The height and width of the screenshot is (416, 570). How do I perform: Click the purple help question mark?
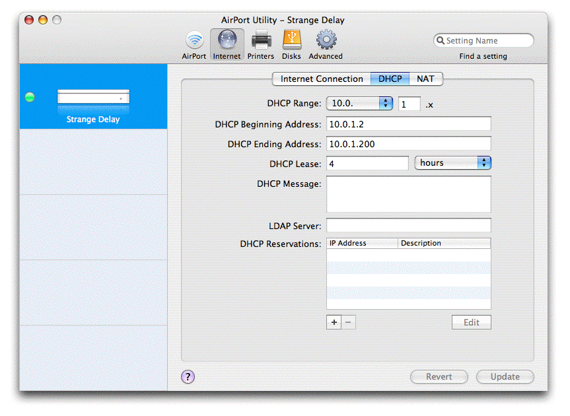point(188,376)
